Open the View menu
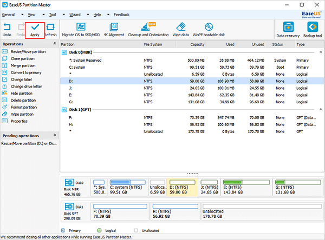The height and width of the screenshot is (240, 325). [x=31, y=15]
